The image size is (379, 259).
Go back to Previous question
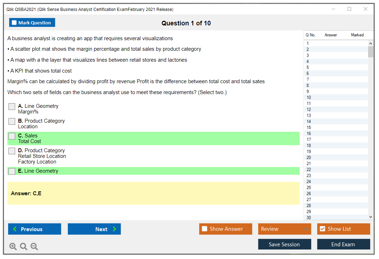(35, 229)
